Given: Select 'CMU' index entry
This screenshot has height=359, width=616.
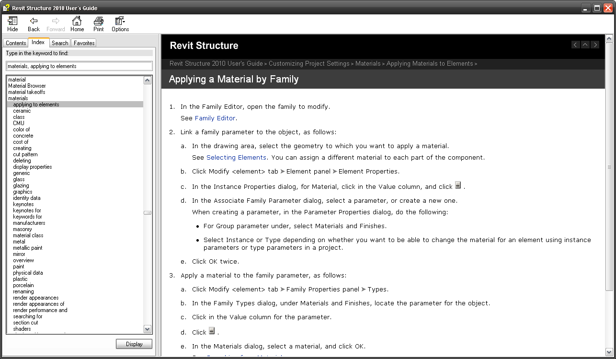Looking at the screenshot, I should point(19,123).
